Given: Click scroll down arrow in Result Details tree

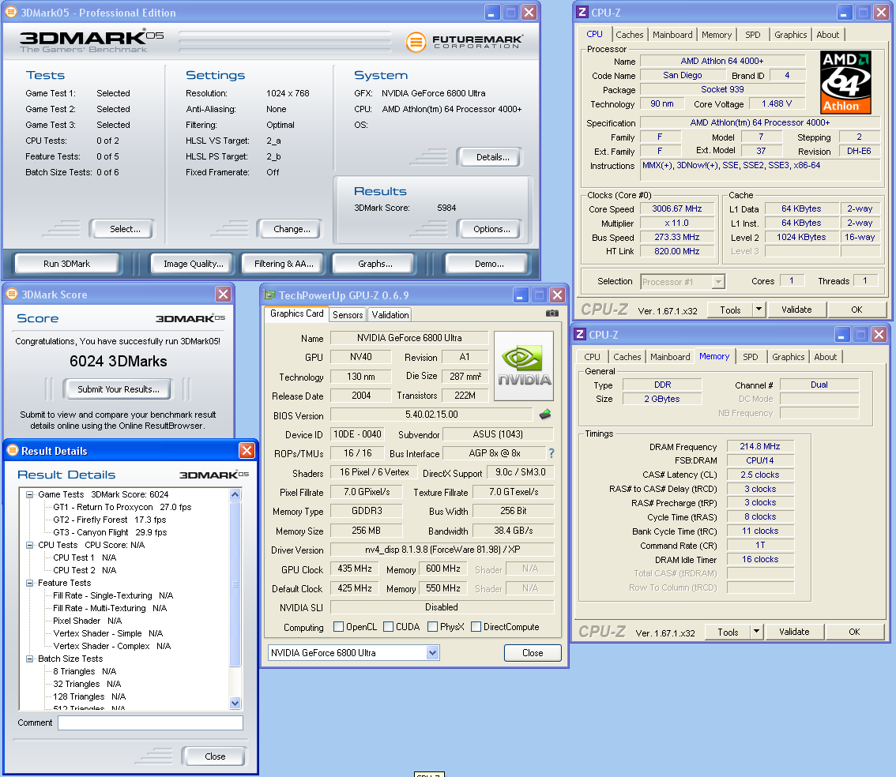Looking at the screenshot, I should [235, 704].
